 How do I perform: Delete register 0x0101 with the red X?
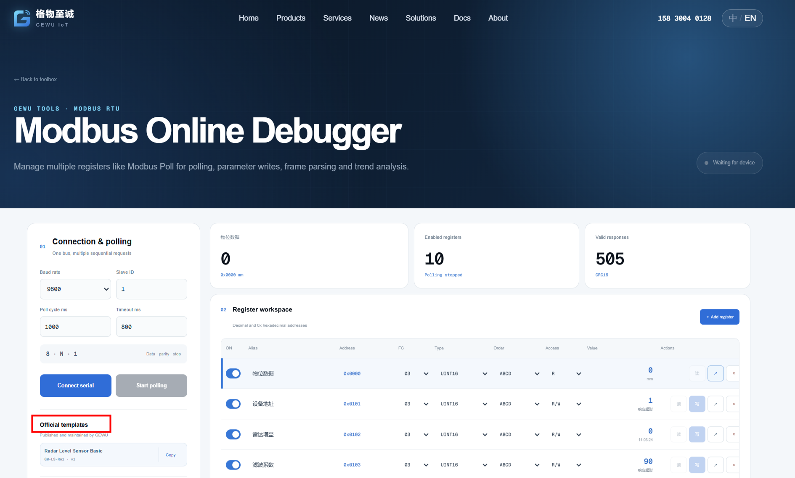click(734, 404)
